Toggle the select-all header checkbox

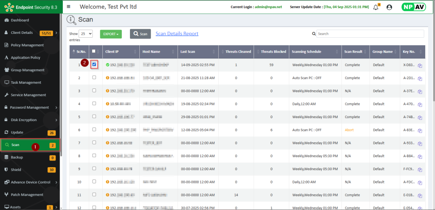pos(94,51)
